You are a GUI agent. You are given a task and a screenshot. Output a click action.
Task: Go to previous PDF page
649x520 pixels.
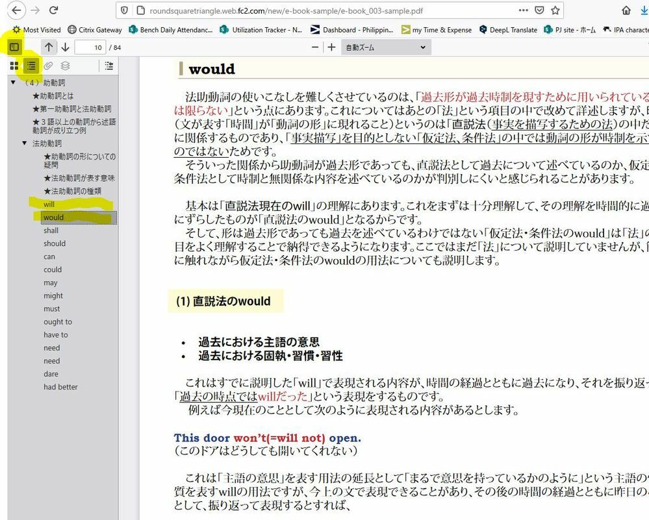49,47
